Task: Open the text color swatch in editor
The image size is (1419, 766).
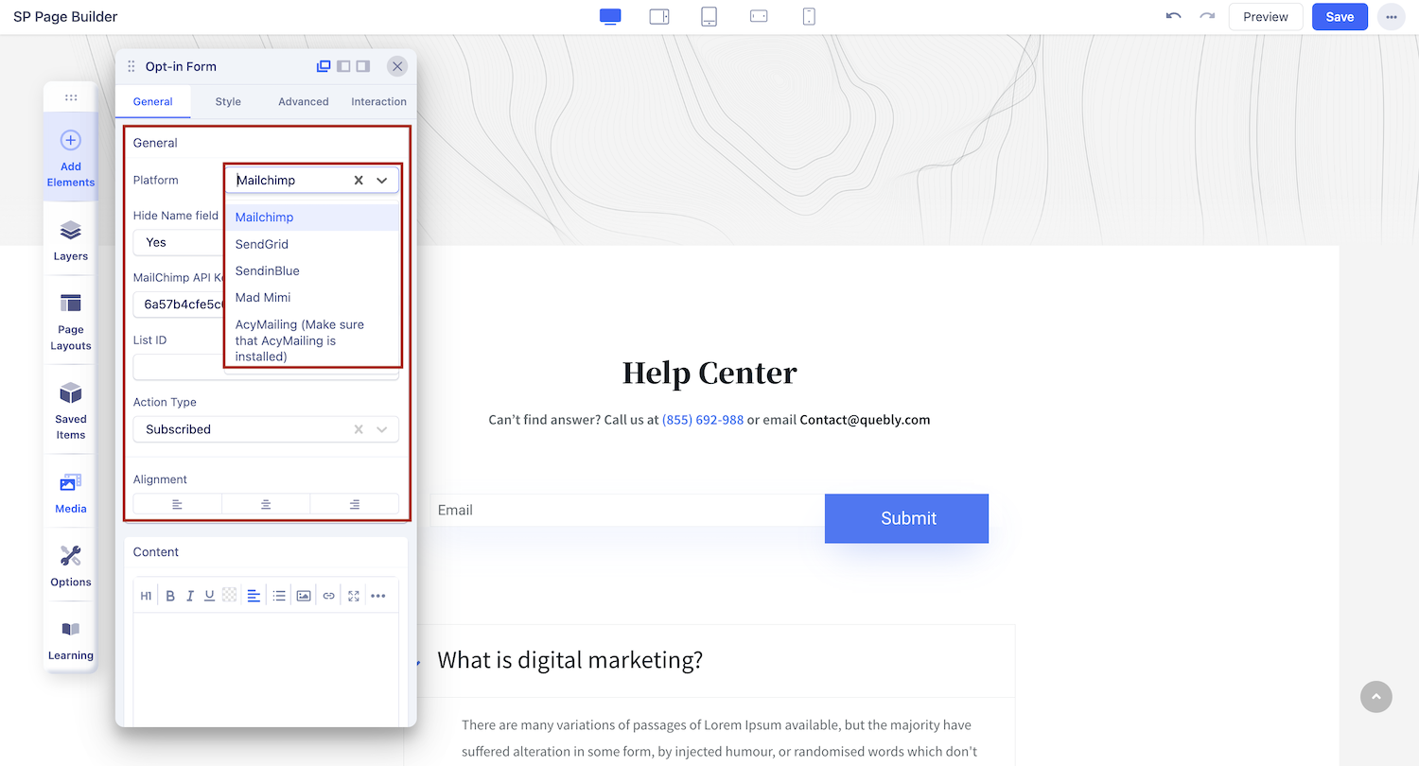Action: pyautogui.click(x=230, y=595)
